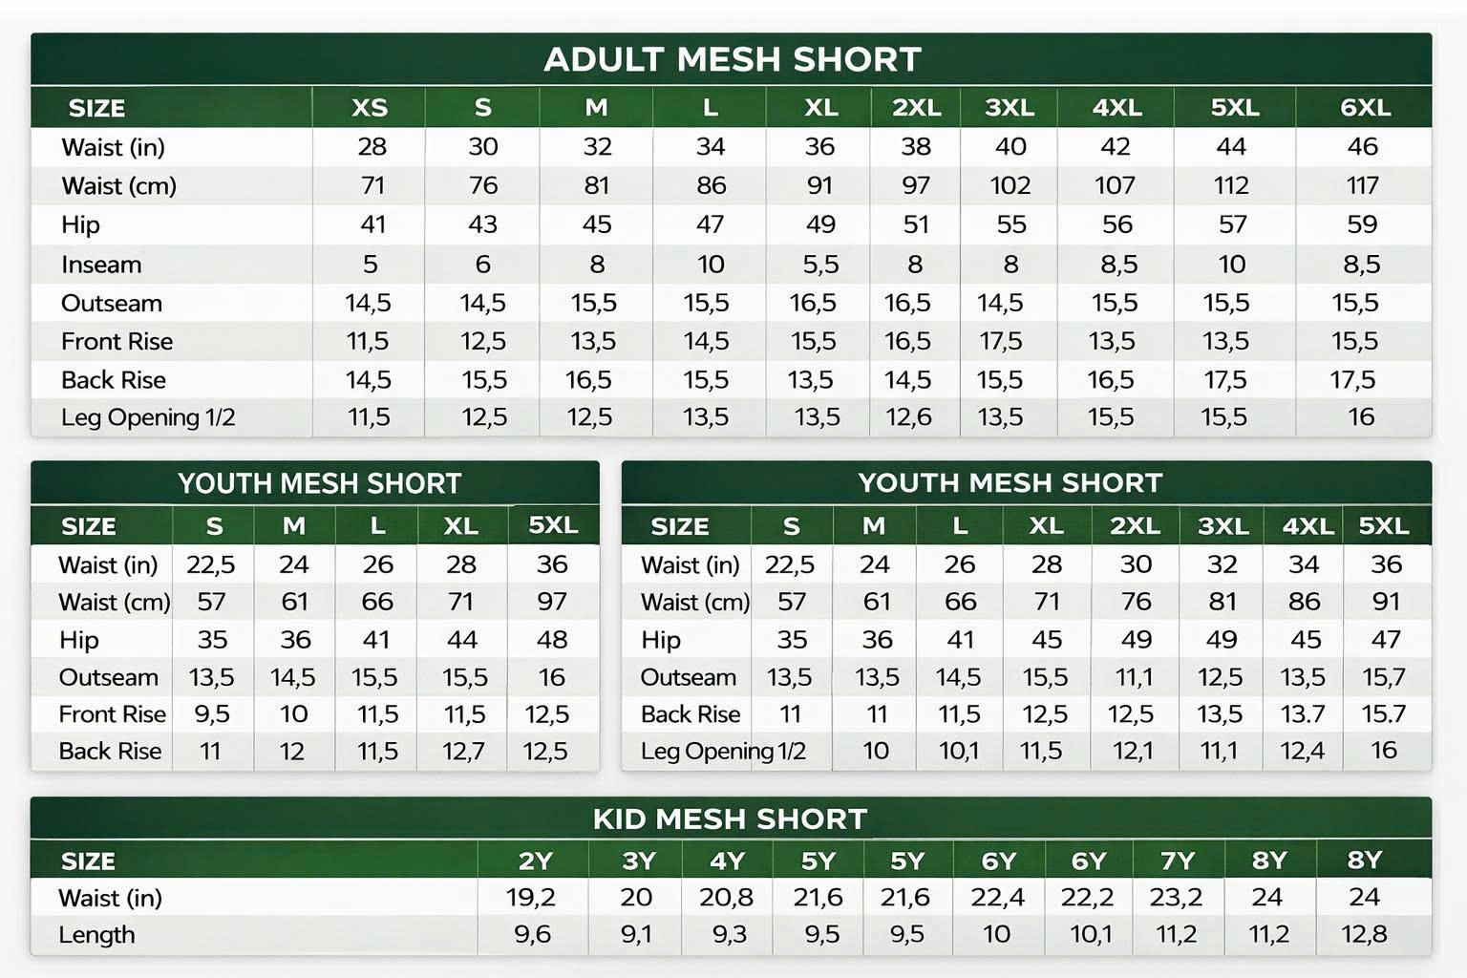1467x978 pixels.
Task: Select the 2Y column header in kid table
Action: [535, 861]
